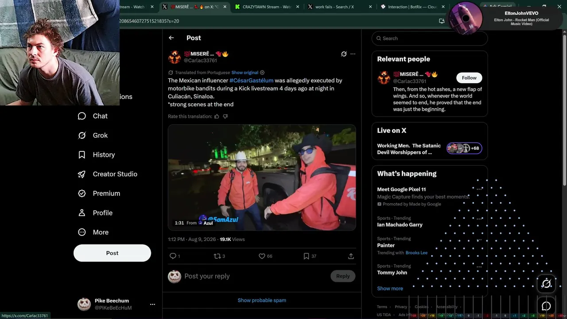
Task: Go to Profile via person icon
Action: [82, 213]
